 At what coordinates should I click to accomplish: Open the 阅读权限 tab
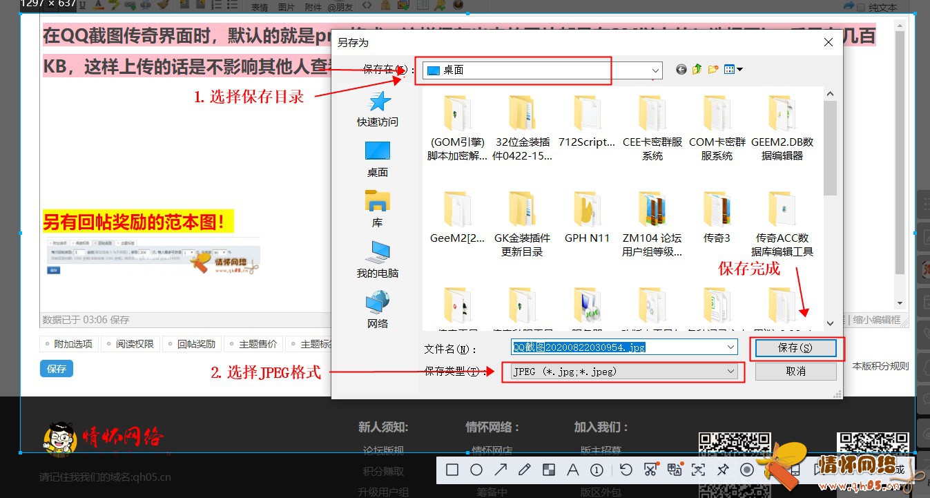pyautogui.click(x=130, y=344)
